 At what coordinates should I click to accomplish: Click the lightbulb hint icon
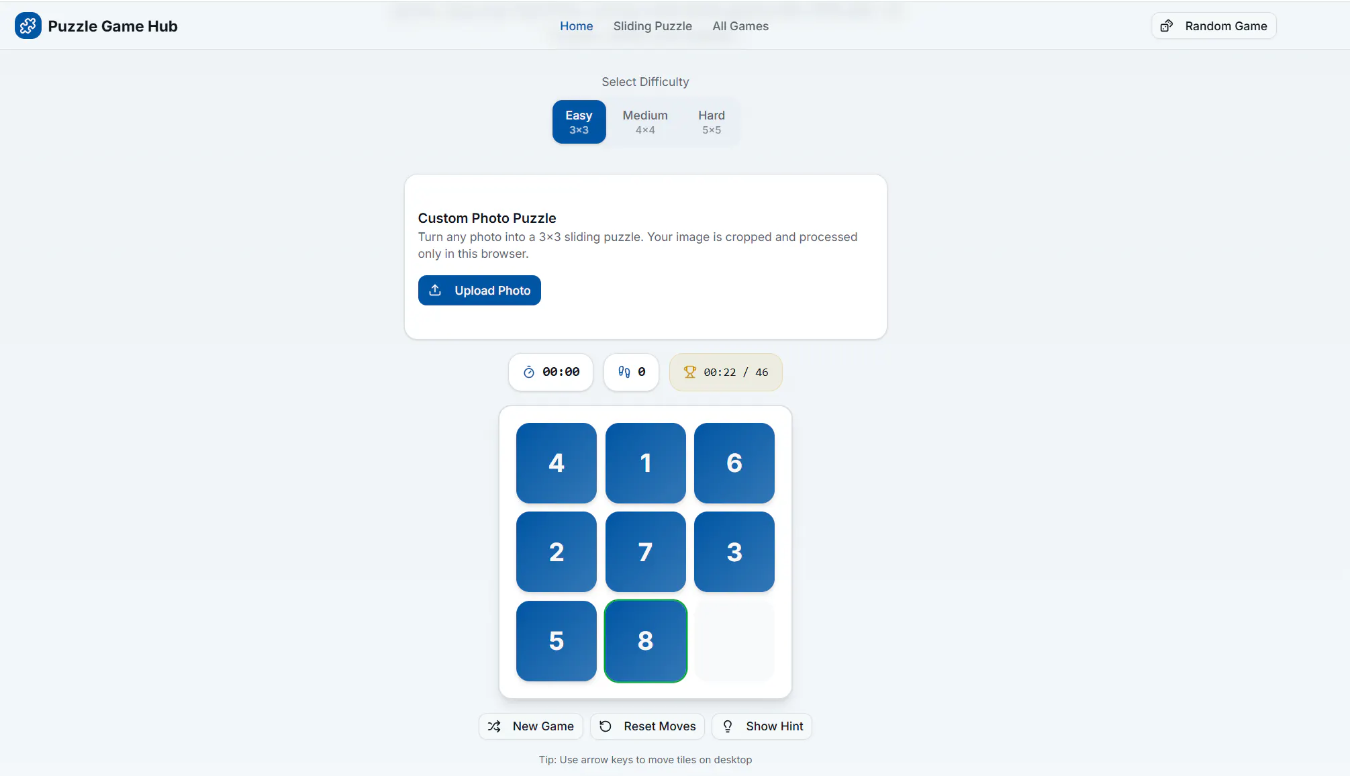pyautogui.click(x=728, y=726)
